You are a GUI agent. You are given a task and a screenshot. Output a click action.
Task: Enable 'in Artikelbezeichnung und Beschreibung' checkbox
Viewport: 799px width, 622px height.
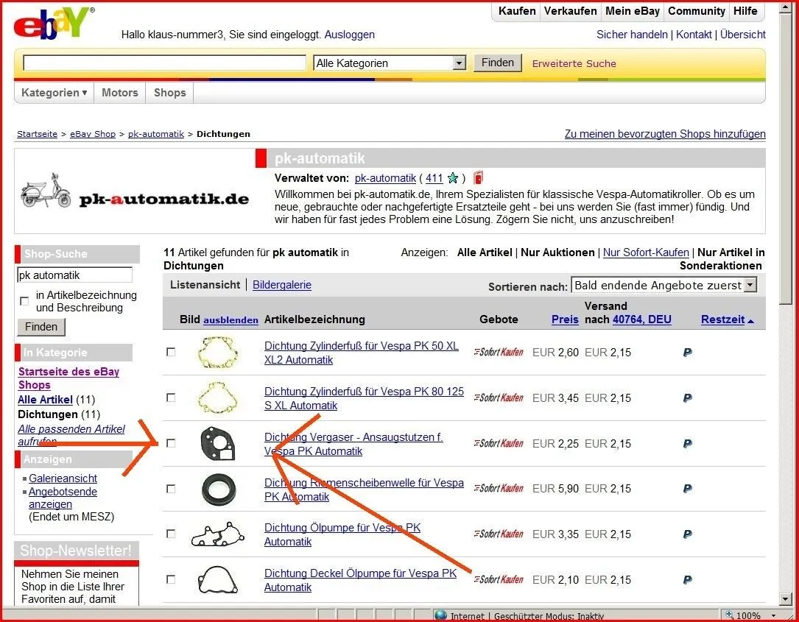(x=24, y=301)
